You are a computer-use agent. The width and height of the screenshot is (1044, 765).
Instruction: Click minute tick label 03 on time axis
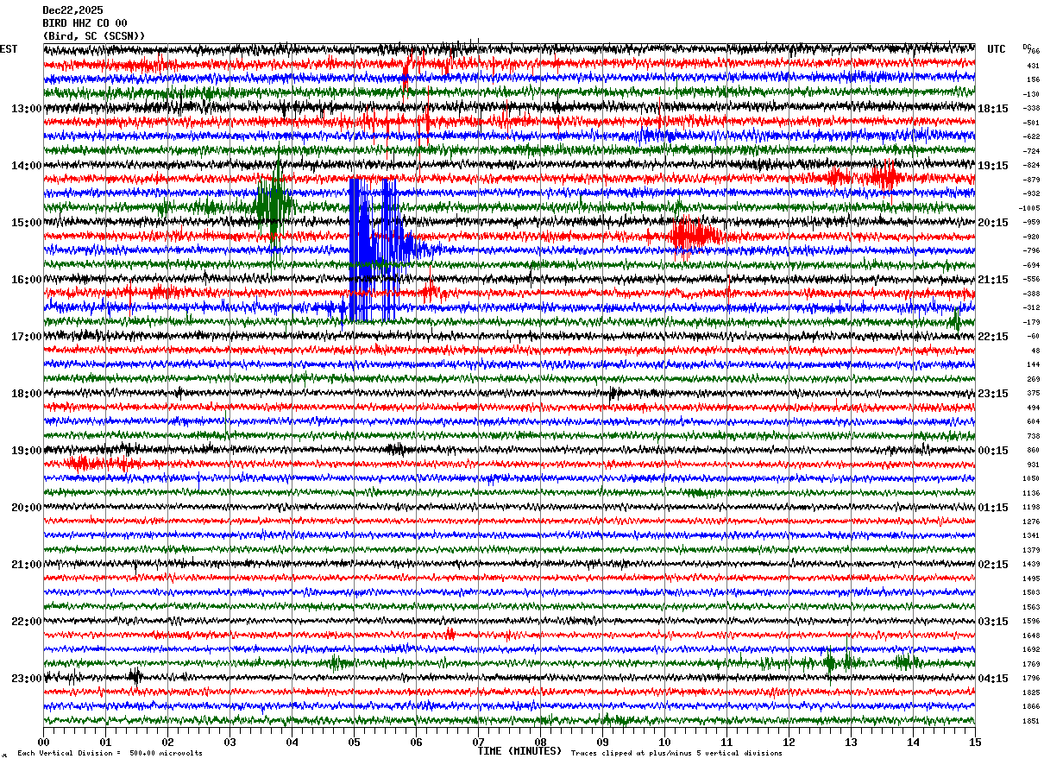point(230,742)
